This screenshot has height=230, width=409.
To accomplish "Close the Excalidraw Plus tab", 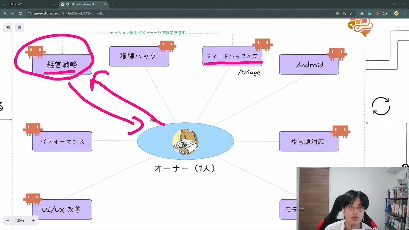I will (105, 4).
